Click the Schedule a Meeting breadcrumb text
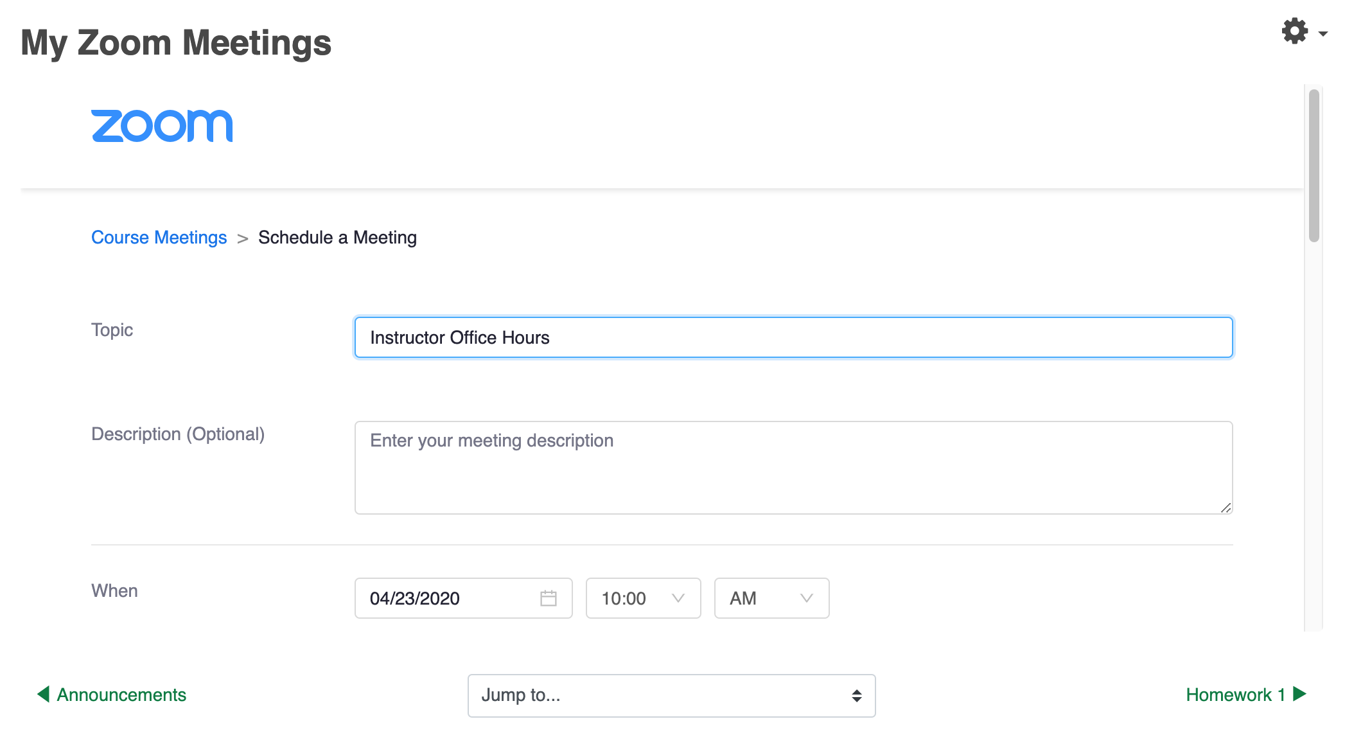 tap(337, 238)
